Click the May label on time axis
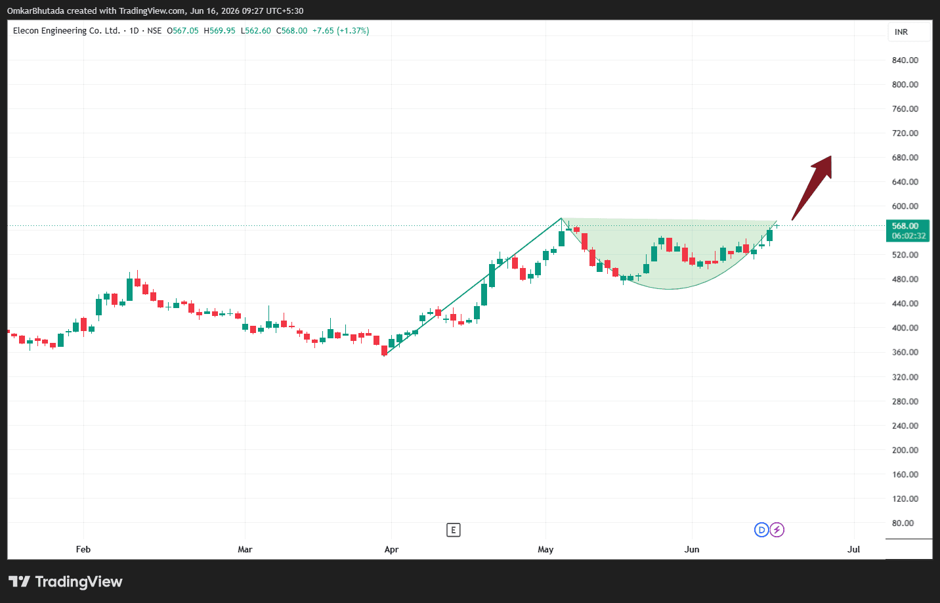The height and width of the screenshot is (603, 940). pos(545,549)
